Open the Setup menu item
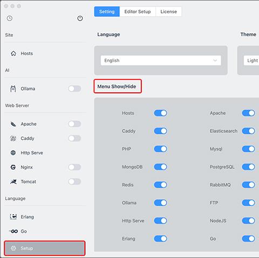Viewport: 259px width, 258px height. [45, 248]
